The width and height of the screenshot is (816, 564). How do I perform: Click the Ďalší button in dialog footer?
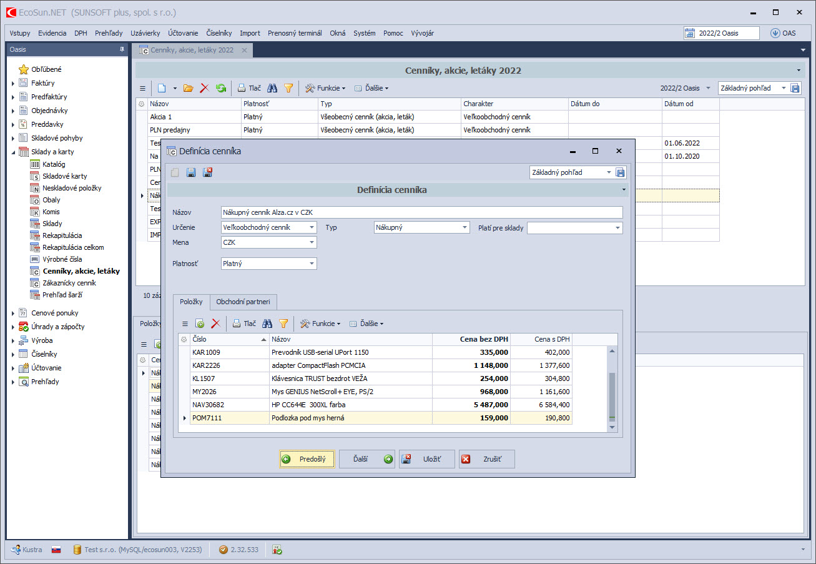tap(366, 459)
